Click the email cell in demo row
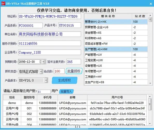154x130 pixels. click(73, 103)
